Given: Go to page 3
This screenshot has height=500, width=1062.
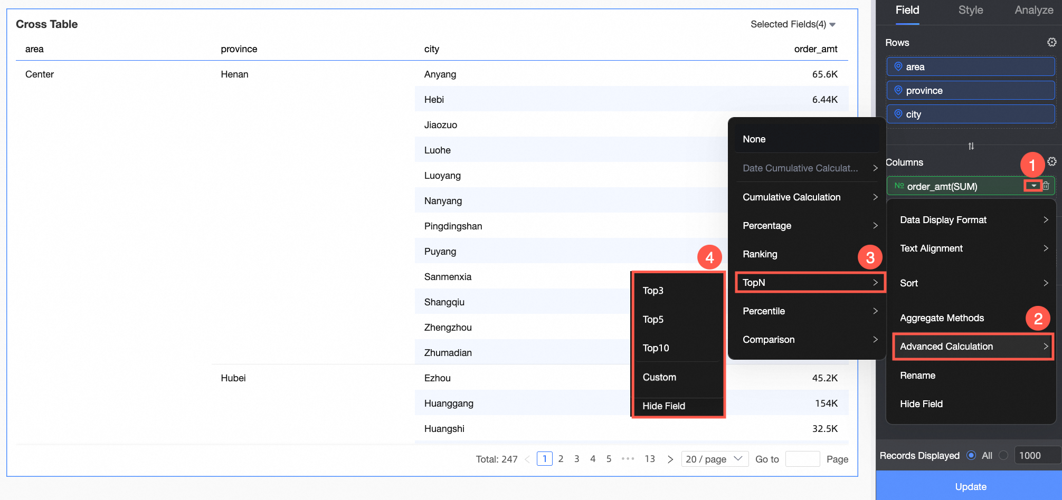Looking at the screenshot, I should click(x=576, y=459).
